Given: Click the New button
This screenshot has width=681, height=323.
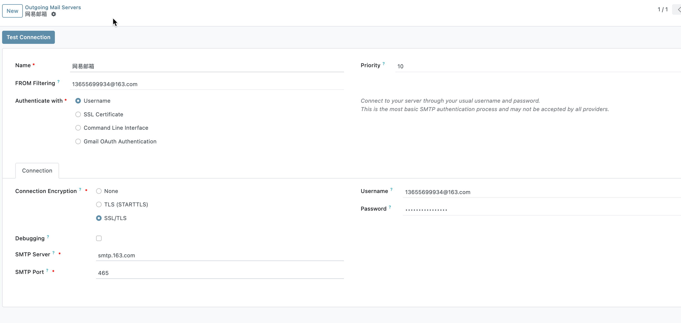Looking at the screenshot, I should pos(12,11).
